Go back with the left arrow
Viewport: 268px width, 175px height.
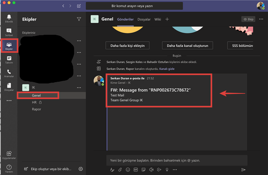(x=63, y=6)
